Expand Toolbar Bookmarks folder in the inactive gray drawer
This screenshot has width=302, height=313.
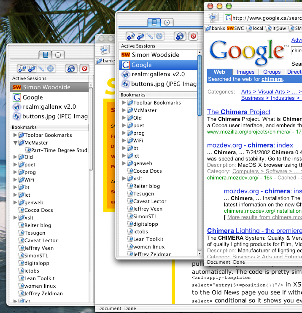15,135
